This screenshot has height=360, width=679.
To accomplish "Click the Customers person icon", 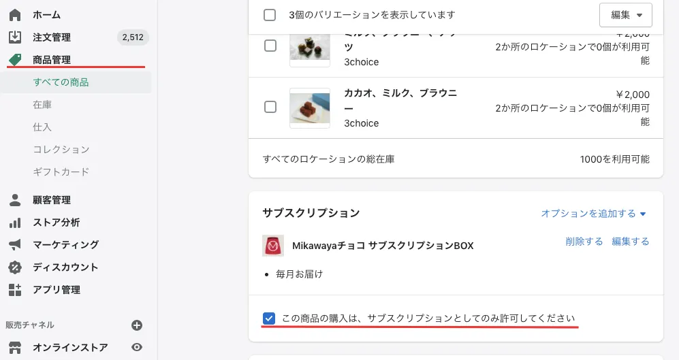I will [15, 200].
